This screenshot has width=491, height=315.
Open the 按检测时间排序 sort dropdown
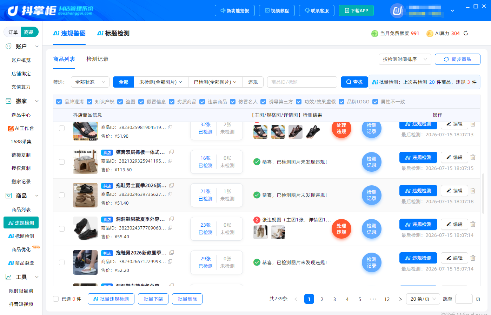tap(405, 59)
